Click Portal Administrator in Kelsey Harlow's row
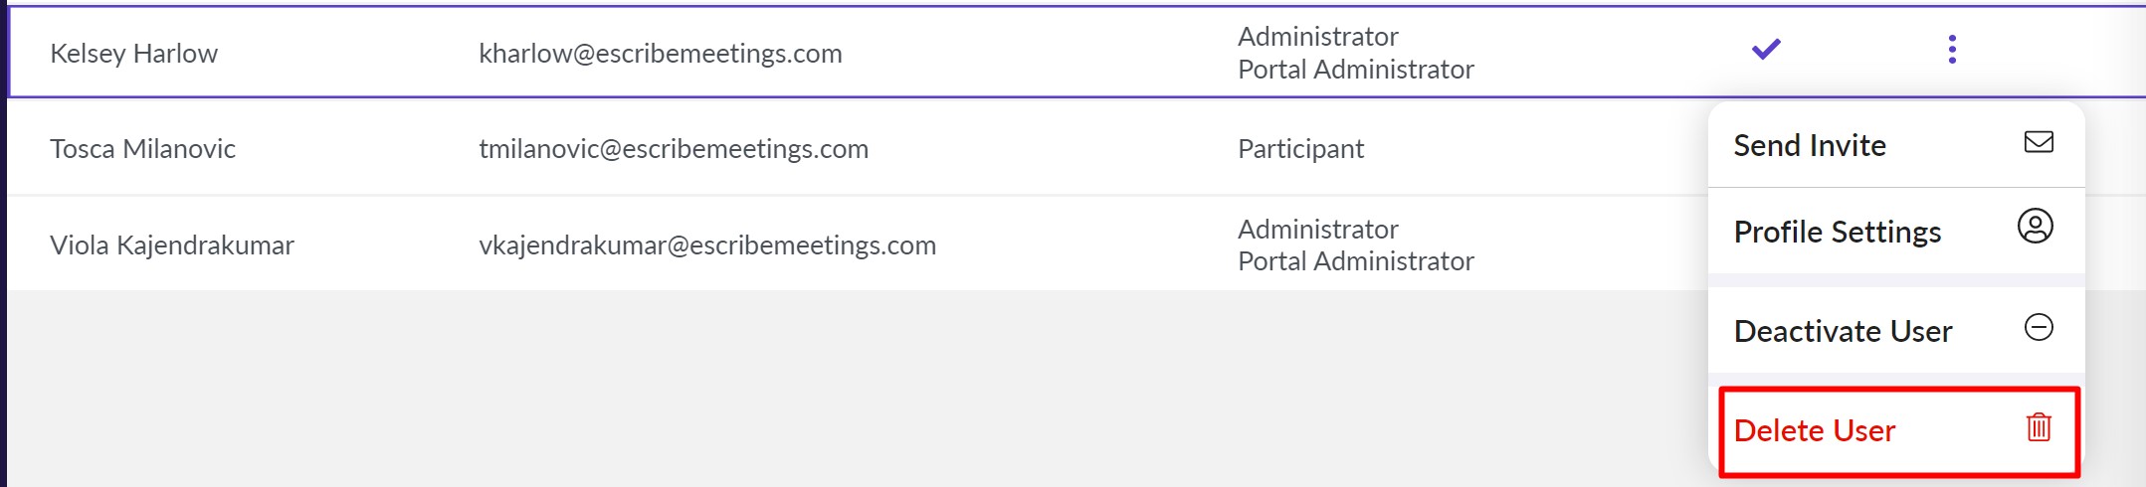This screenshot has width=2146, height=487. pyautogui.click(x=1355, y=70)
